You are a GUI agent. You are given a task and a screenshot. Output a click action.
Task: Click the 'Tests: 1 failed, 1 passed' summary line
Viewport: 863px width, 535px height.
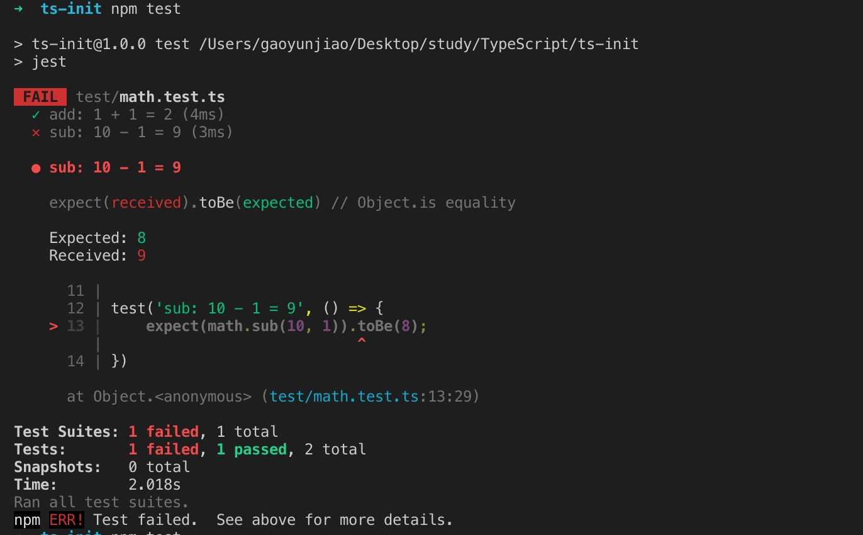[190, 449]
